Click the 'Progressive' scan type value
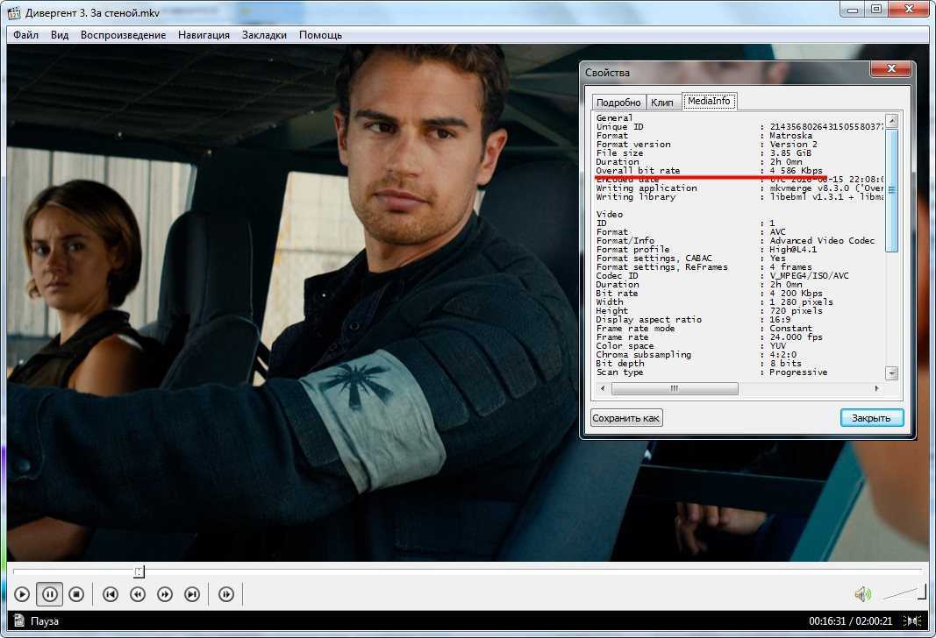Image resolution: width=936 pixels, height=638 pixels. [x=798, y=372]
